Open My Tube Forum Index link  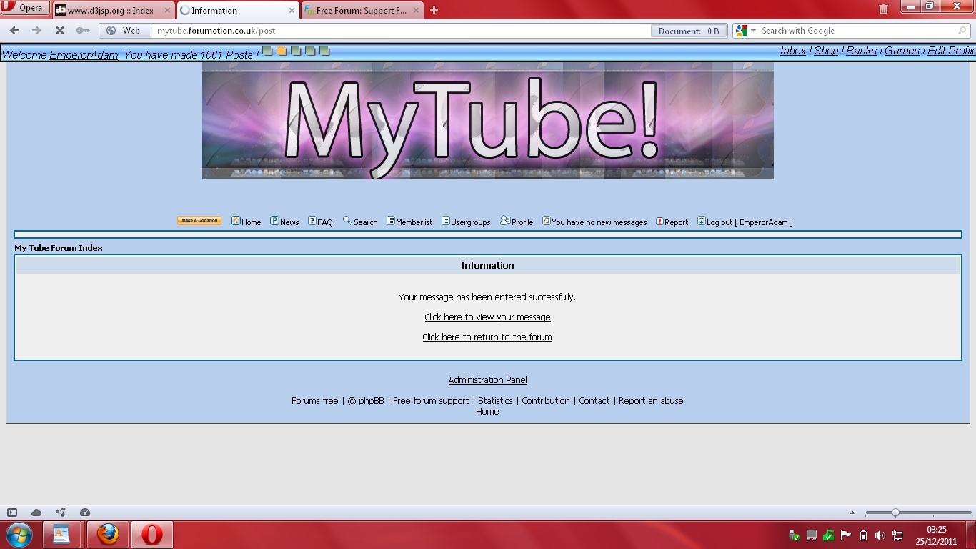(59, 248)
